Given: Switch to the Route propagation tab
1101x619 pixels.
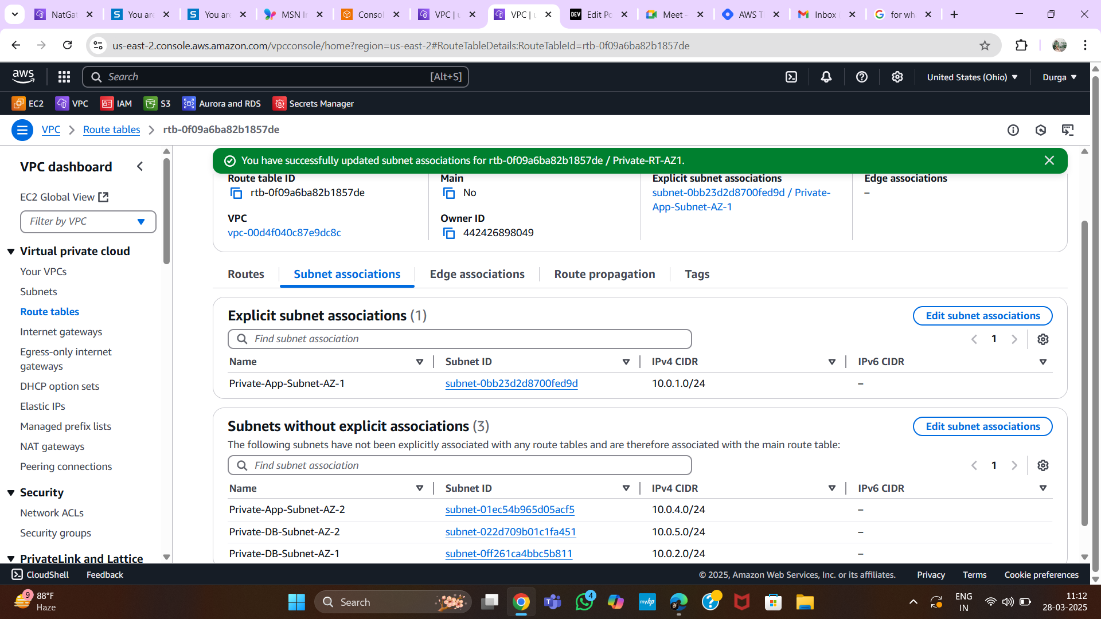Looking at the screenshot, I should point(604,275).
